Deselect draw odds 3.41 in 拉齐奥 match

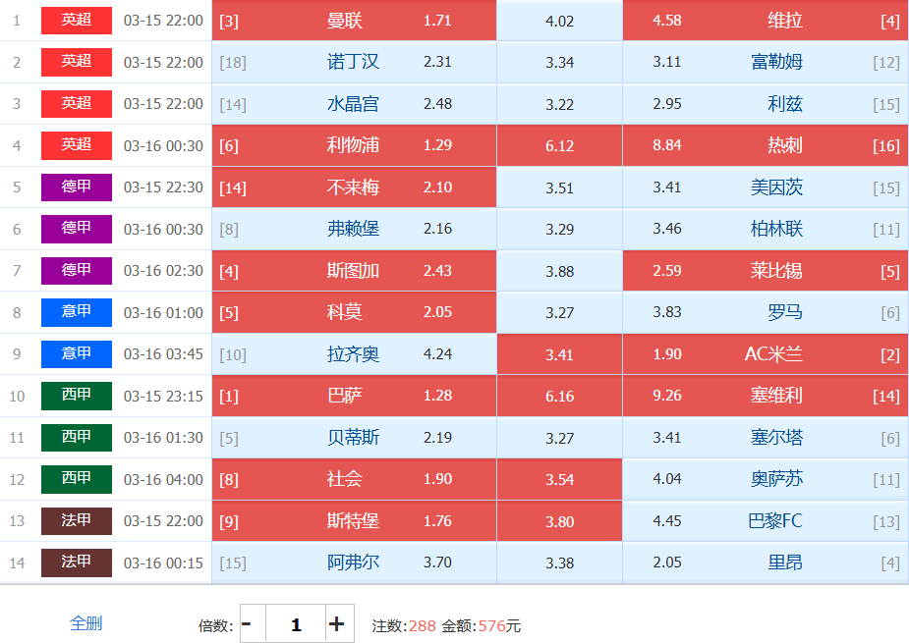click(559, 354)
